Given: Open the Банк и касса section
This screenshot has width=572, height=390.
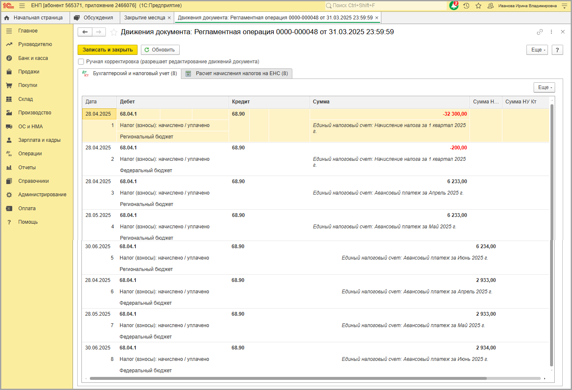Looking at the screenshot, I should point(33,58).
